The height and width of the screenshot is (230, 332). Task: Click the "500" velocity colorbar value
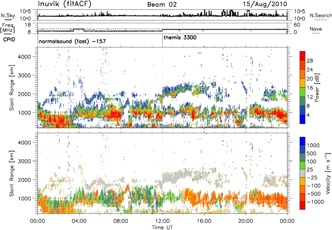[x=312, y=154]
